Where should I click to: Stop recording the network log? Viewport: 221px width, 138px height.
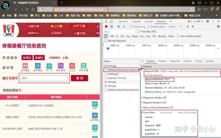tap(106, 26)
